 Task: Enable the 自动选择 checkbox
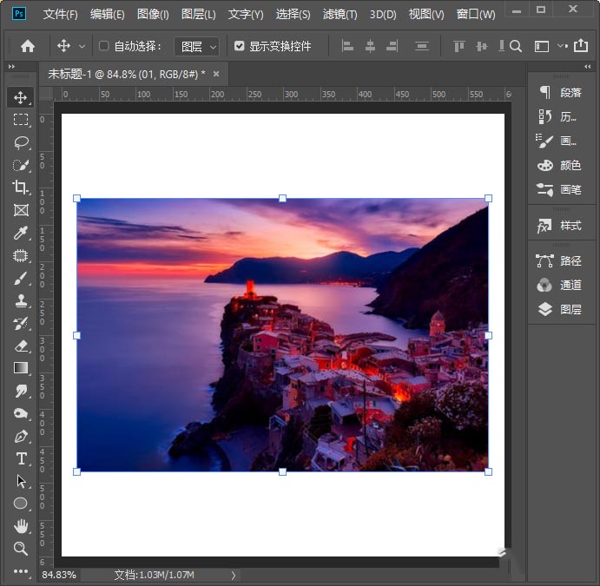104,46
